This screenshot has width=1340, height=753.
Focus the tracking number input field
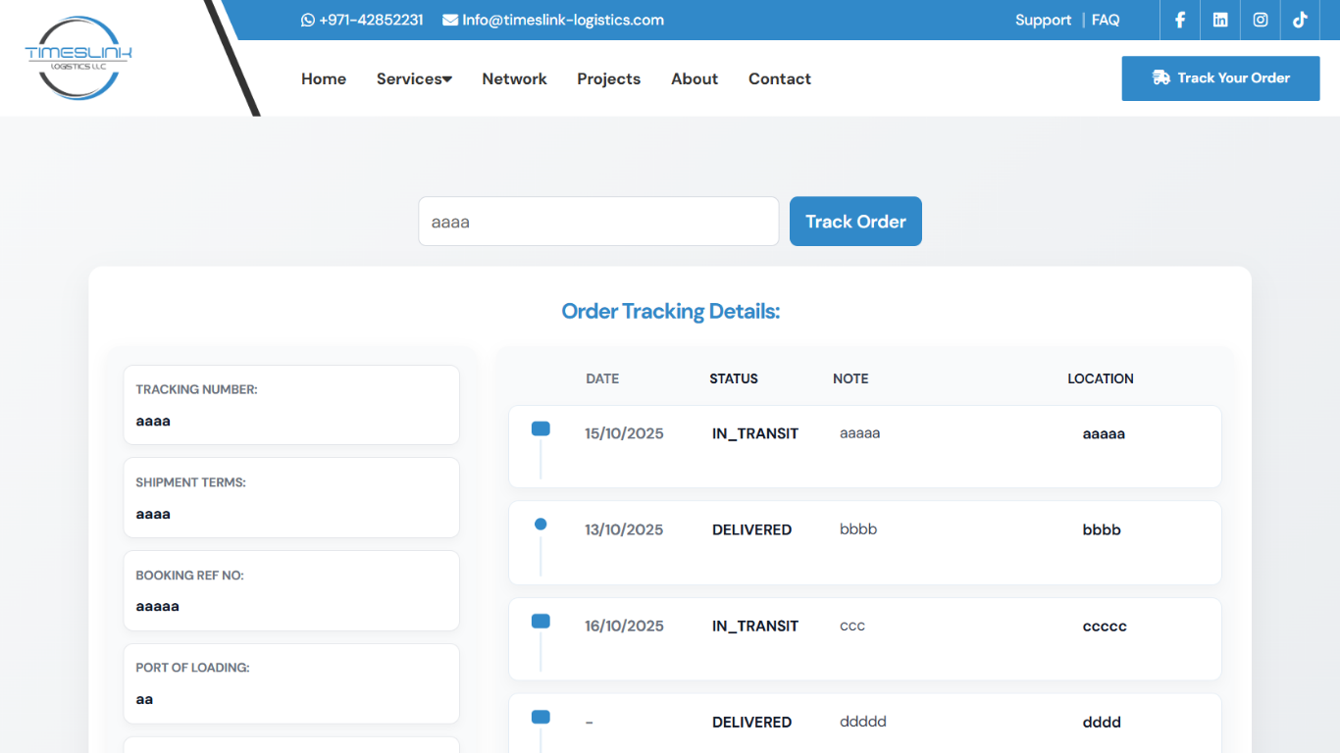pyautogui.click(x=598, y=222)
